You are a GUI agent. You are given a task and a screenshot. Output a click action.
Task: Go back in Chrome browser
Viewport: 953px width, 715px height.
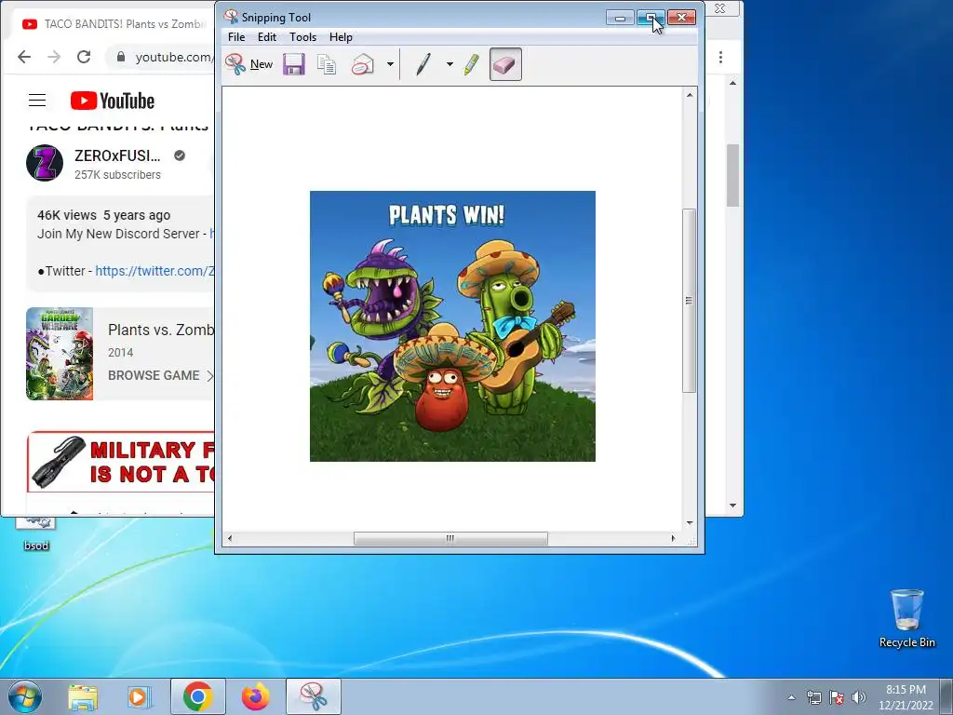(24, 57)
